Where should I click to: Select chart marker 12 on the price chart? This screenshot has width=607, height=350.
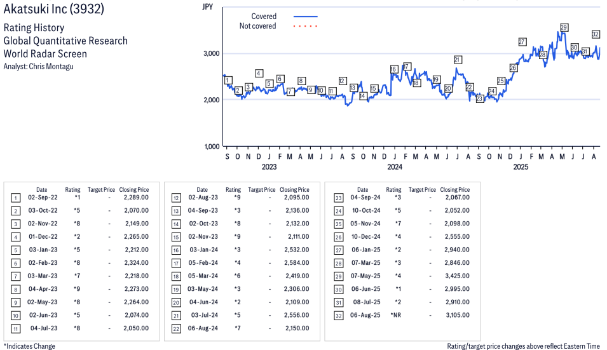[x=342, y=81]
